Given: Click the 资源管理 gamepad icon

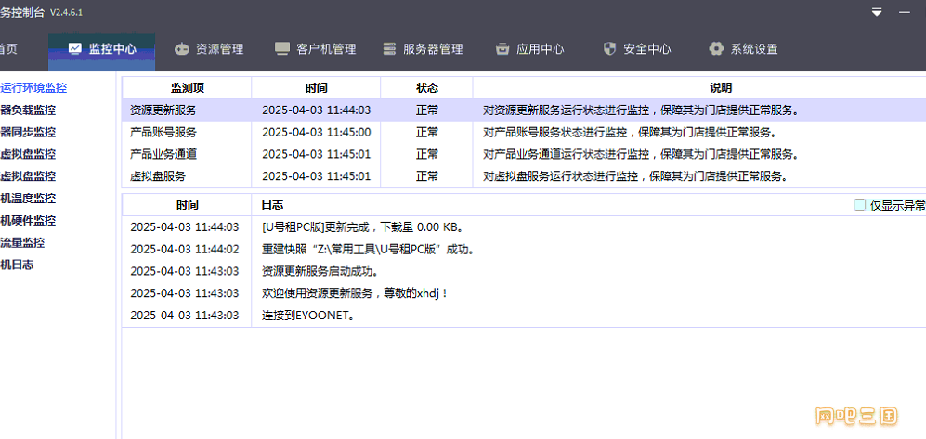Looking at the screenshot, I should click(181, 49).
